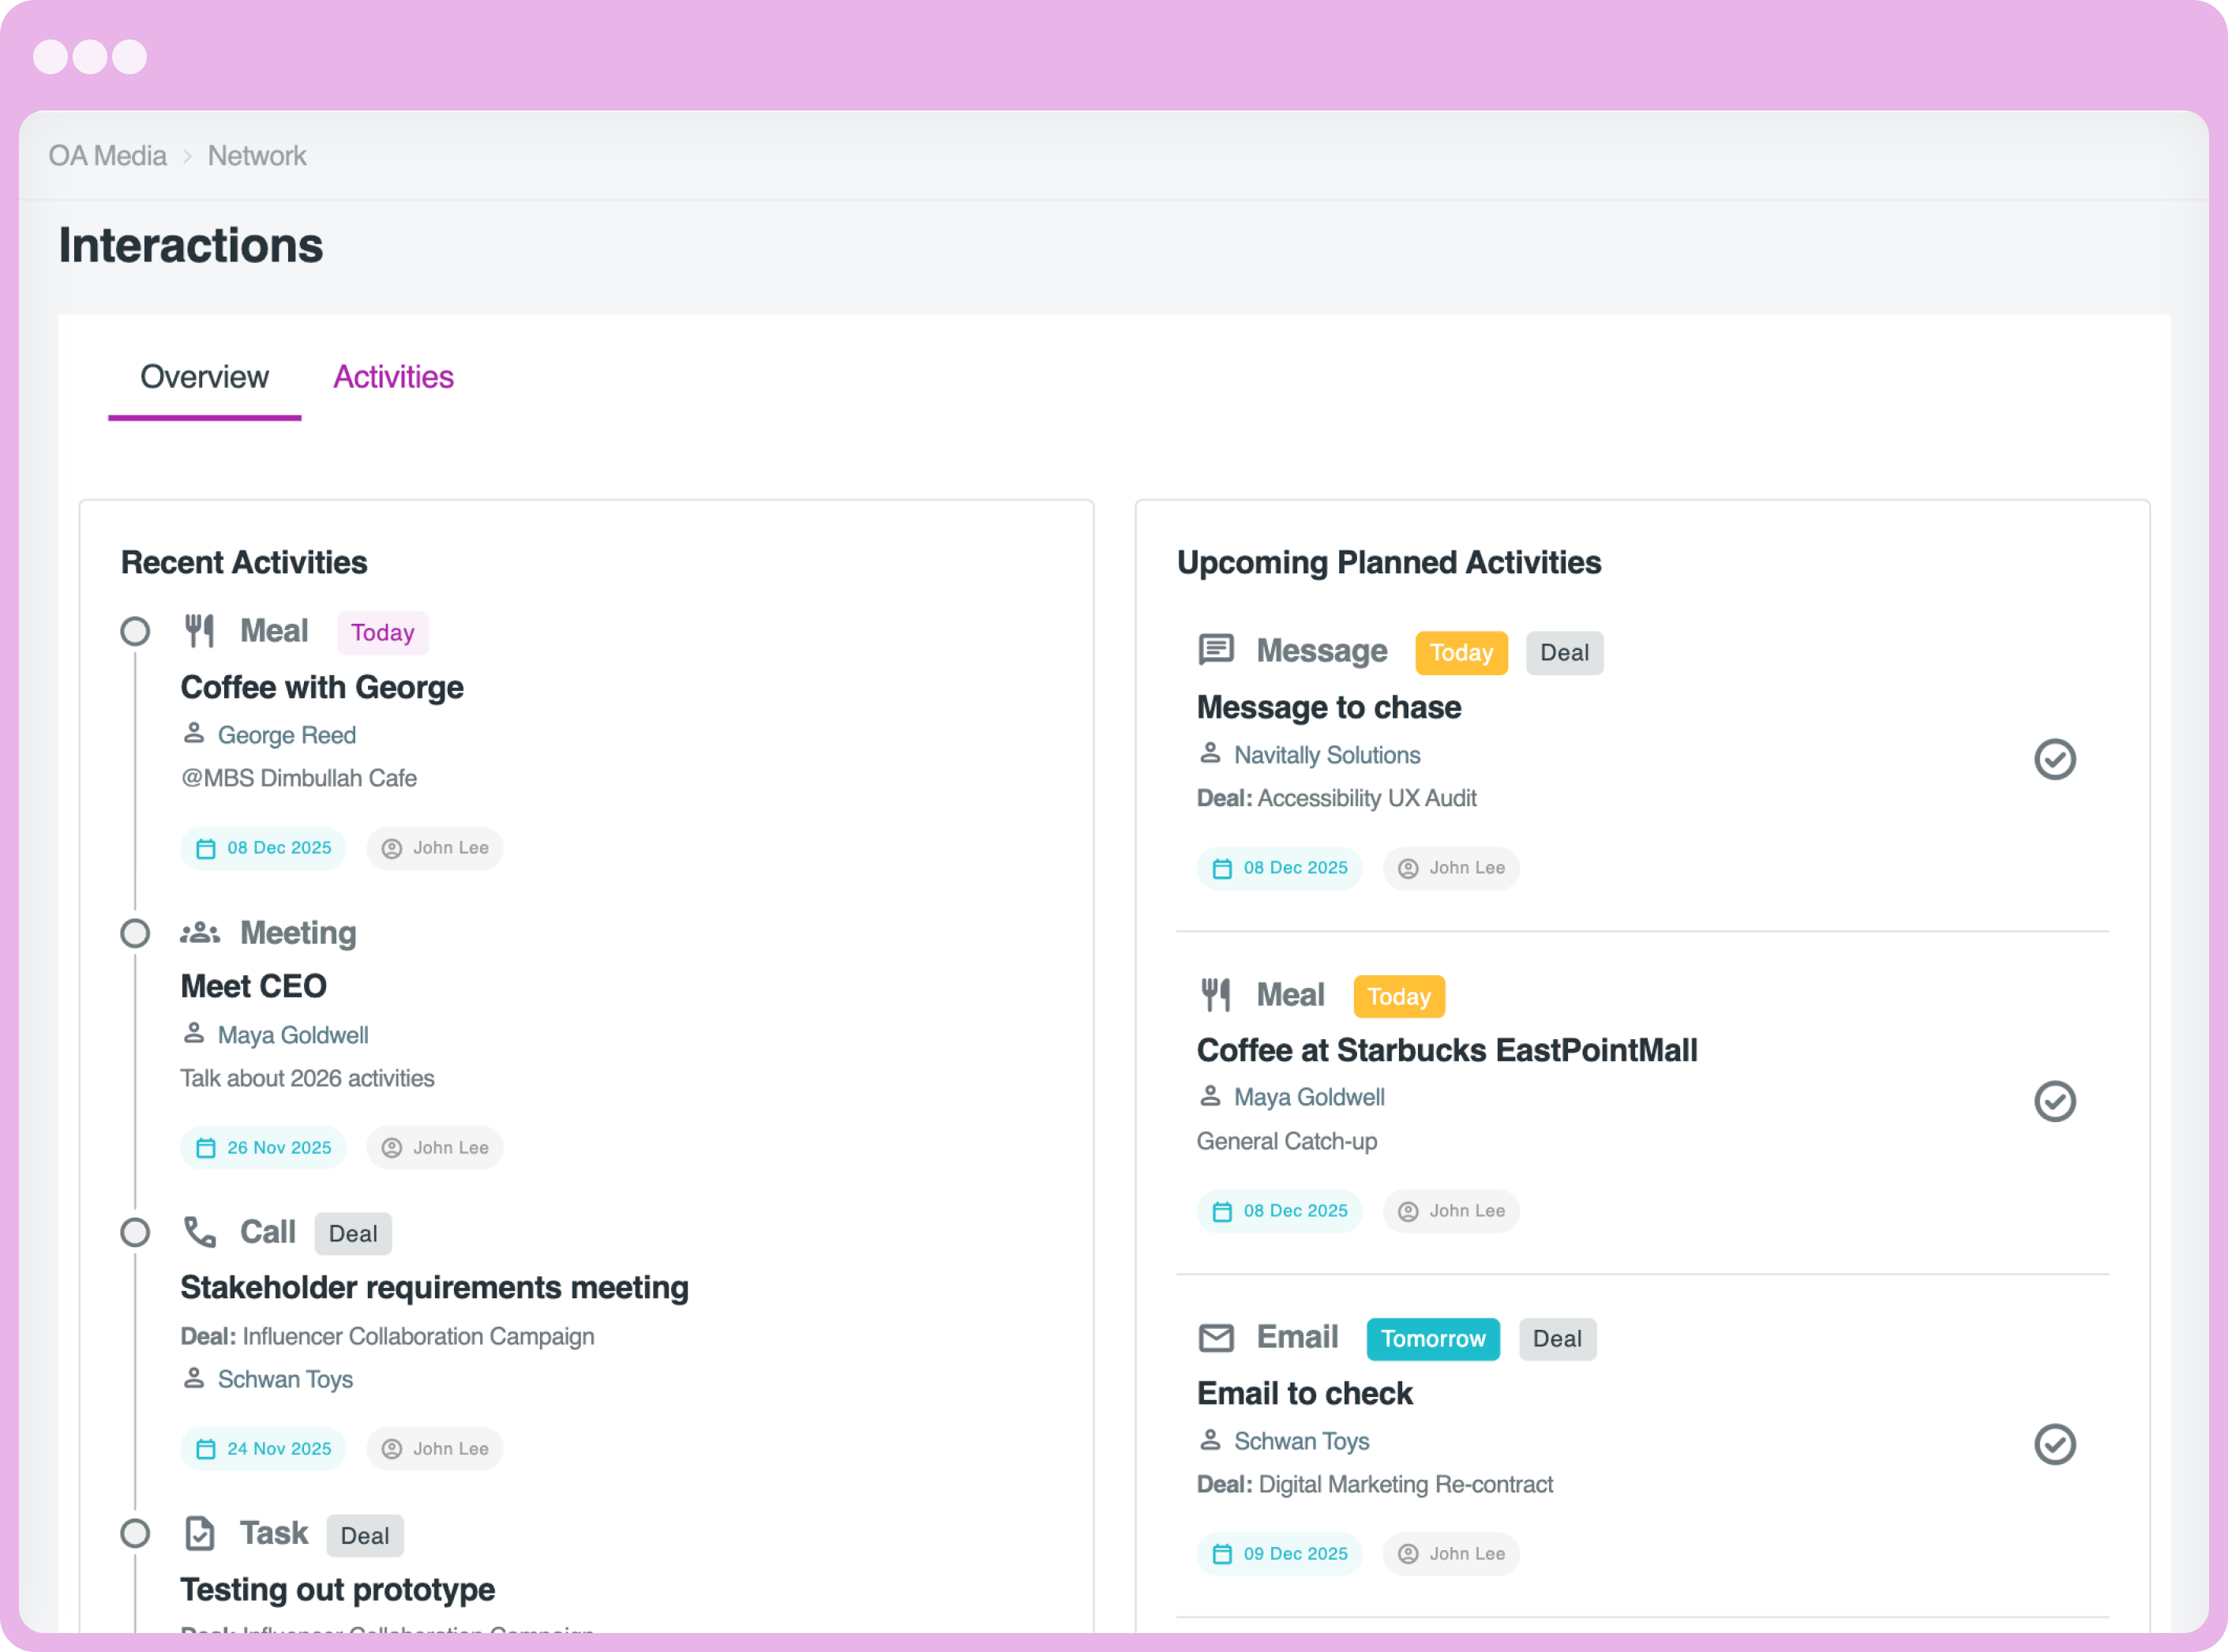The image size is (2228, 1652).
Task: Switch to the Activities tab
Action: pos(393,377)
